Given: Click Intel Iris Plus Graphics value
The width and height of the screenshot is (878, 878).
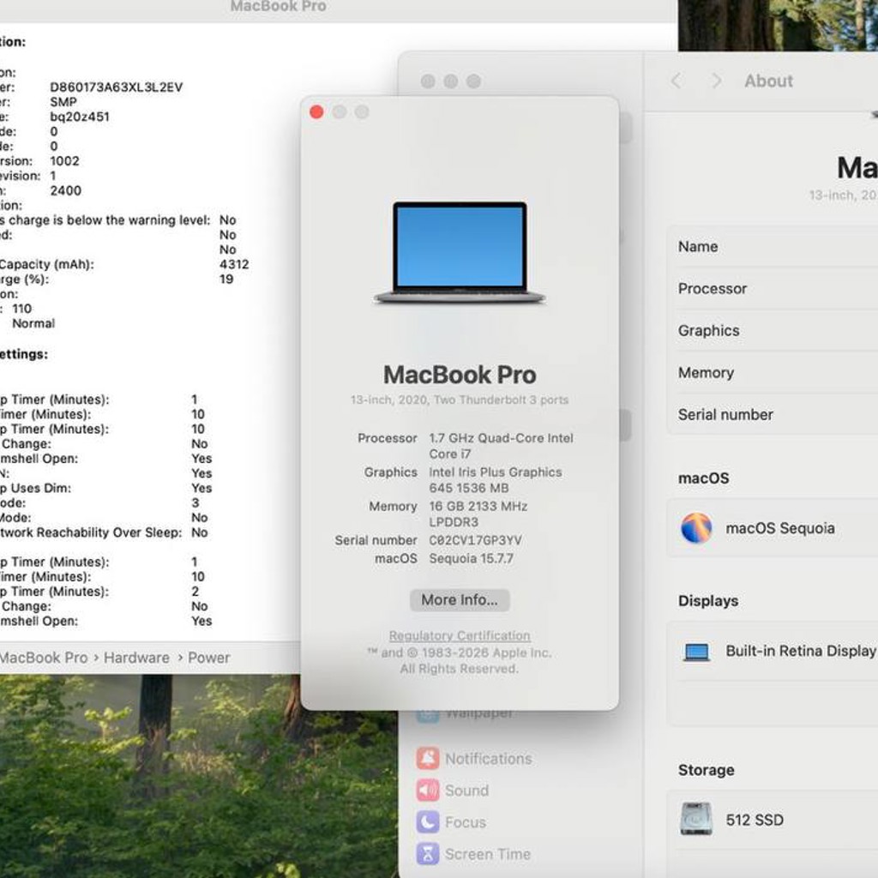Looking at the screenshot, I should tap(495, 480).
